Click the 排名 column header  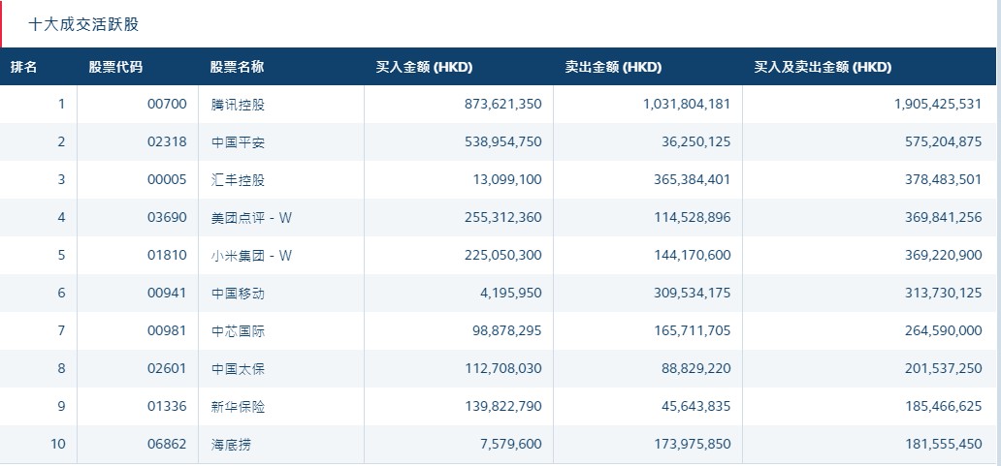[23, 67]
